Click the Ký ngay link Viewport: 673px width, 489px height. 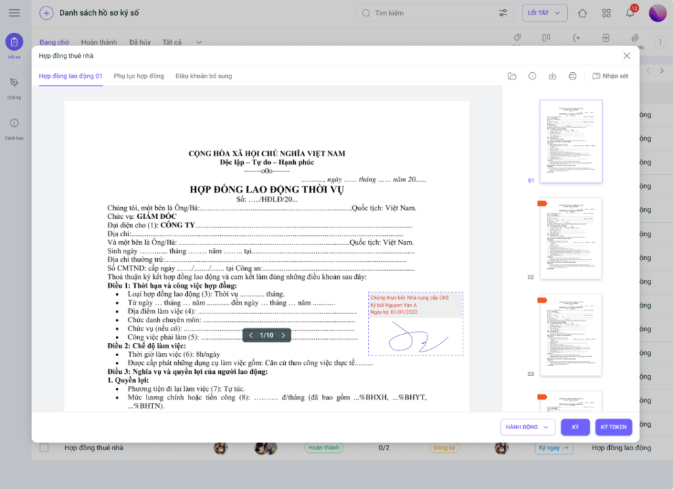pyautogui.click(x=553, y=448)
